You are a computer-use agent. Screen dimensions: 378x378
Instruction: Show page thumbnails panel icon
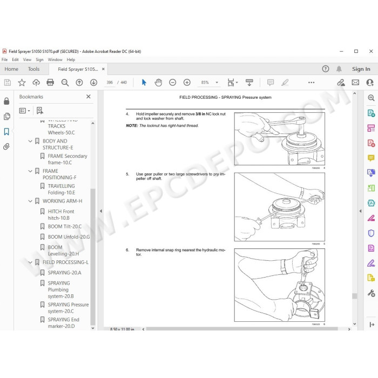6,117
